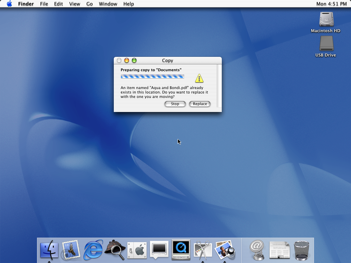Screen dimensions: 351x263
Task: Open the Window menu
Action: (x=108, y=4)
